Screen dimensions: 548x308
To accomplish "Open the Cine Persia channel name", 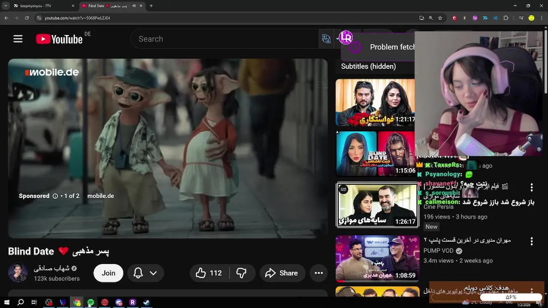I will coord(438,207).
